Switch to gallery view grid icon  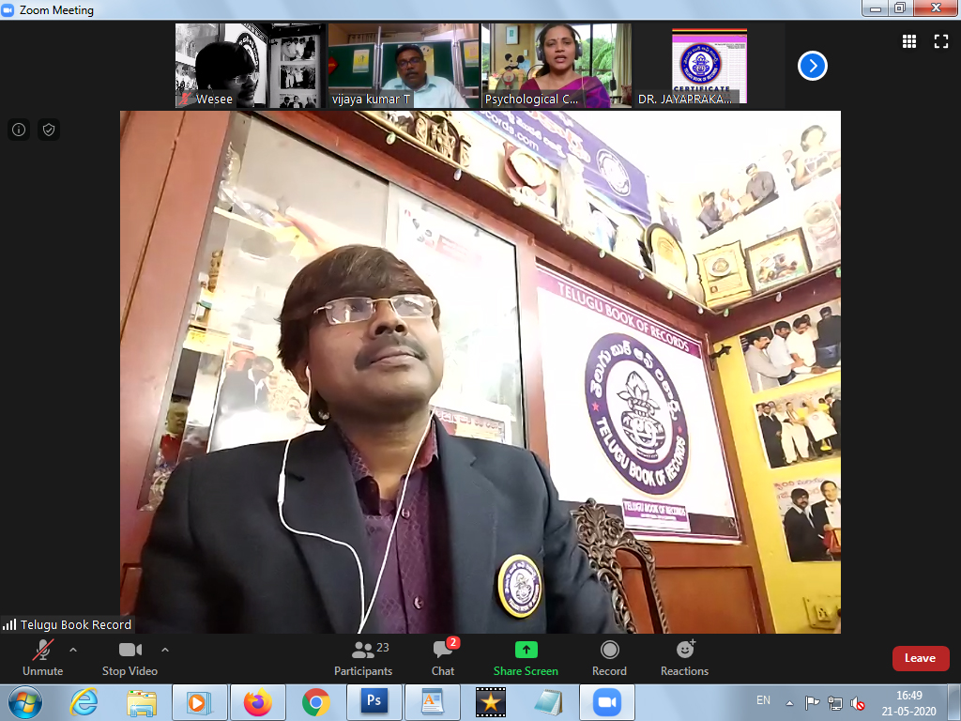pos(908,41)
